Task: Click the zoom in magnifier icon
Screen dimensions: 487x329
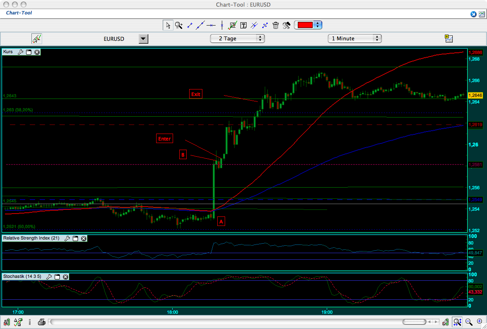Action: [479, 322]
